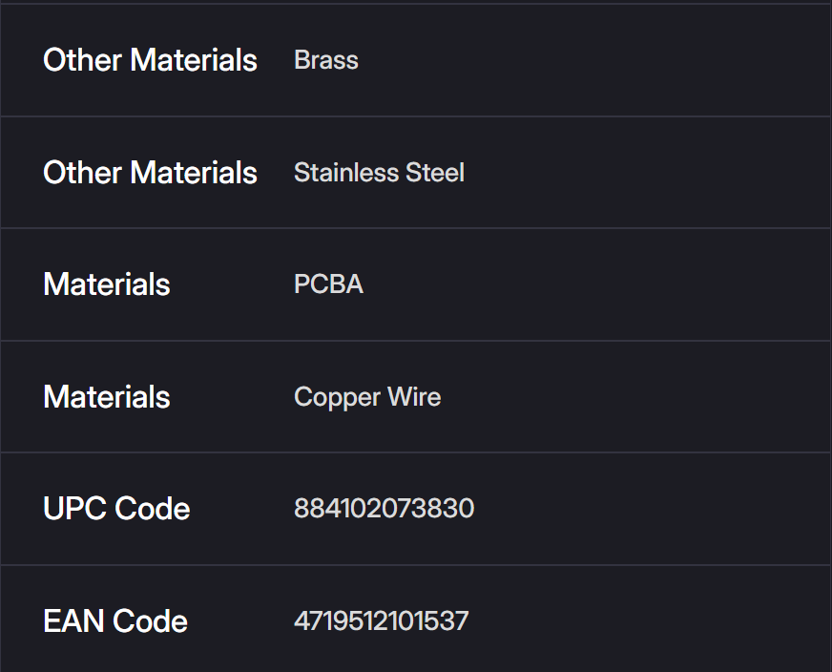Select the Copper Wire value text
832x672 pixels.
tap(367, 397)
